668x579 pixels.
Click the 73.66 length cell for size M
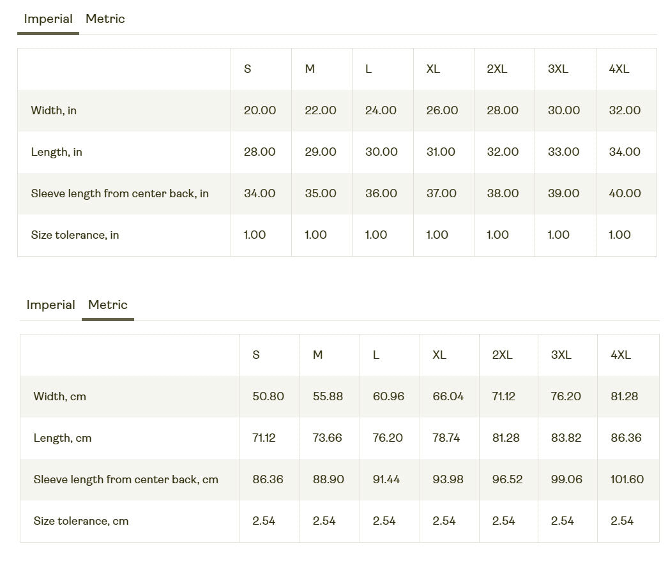[x=327, y=438]
